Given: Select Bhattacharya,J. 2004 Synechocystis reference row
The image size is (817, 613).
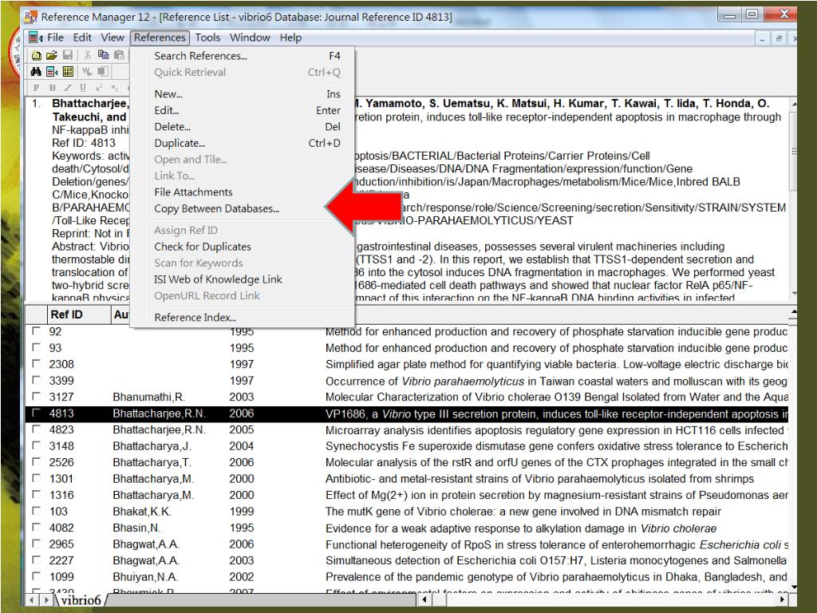Looking at the screenshot, I should [x=406, y=445].
